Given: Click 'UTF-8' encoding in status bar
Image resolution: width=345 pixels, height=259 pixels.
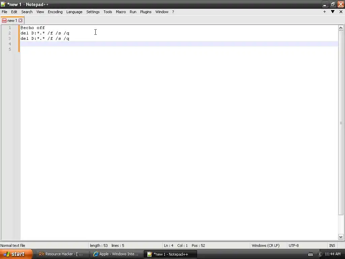Looking at the screenshot, I should 294,246.
